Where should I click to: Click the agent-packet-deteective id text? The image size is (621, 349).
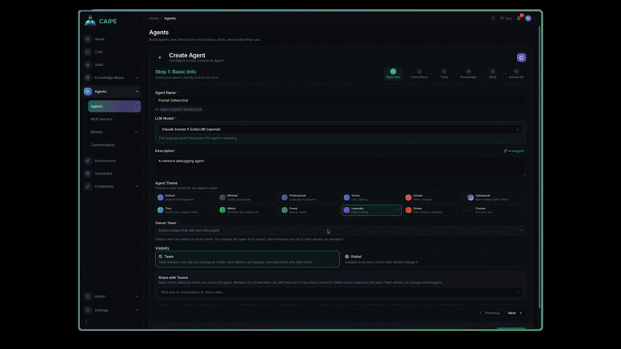pyautogui.click(x=181, y=109)
